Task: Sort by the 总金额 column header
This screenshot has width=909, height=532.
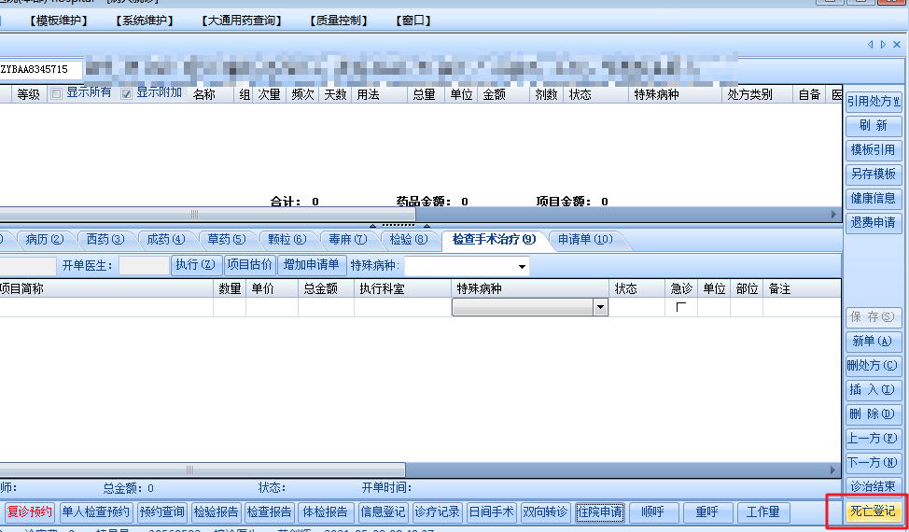Action: coord(326,288)
